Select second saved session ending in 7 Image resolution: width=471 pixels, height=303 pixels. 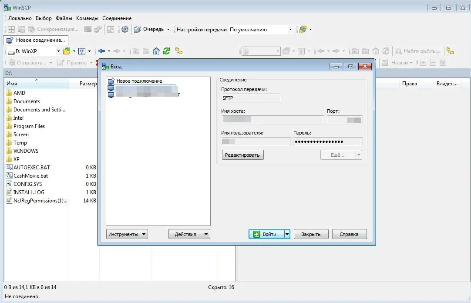point(144,95)
